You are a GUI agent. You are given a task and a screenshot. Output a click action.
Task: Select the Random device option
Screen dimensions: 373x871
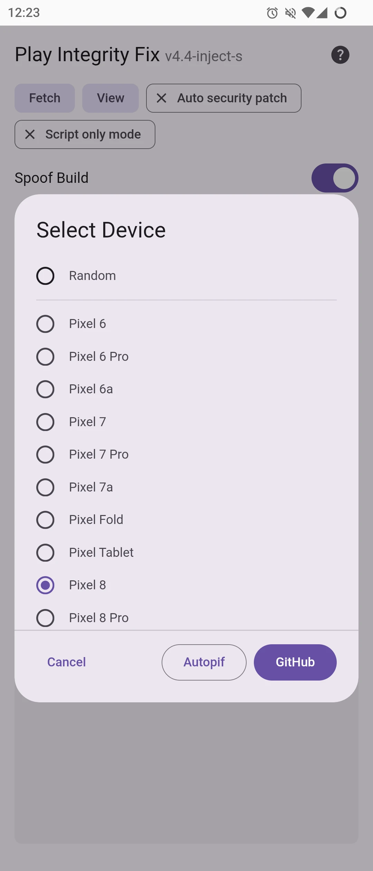(x=45, y=276)
